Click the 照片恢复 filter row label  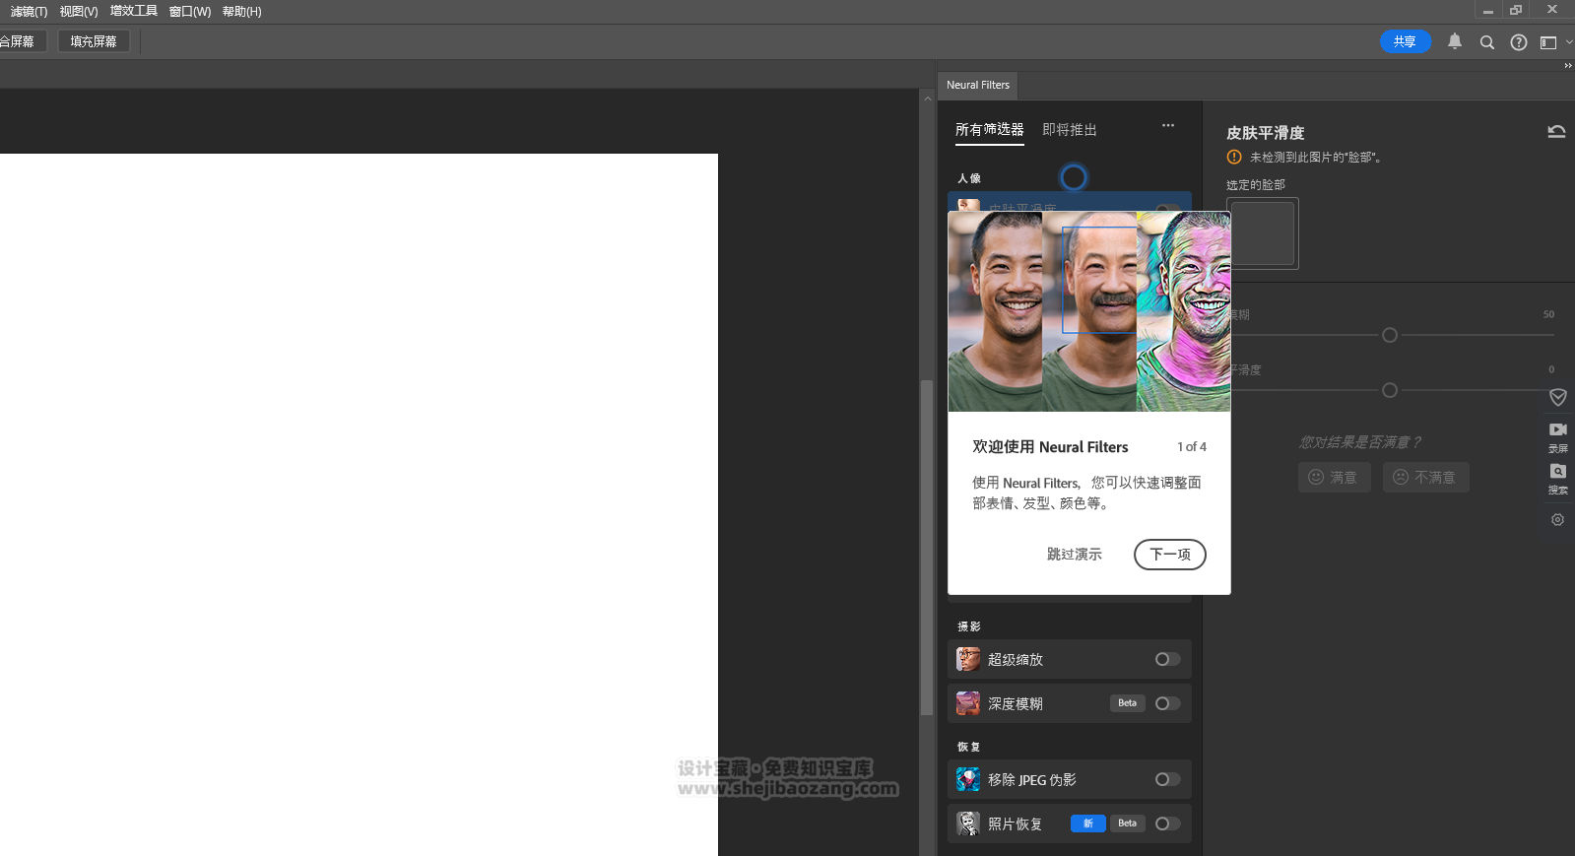(1015, 824)
